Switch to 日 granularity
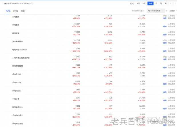Viewport: 177px width, 127px height. (x=156, y=3)
